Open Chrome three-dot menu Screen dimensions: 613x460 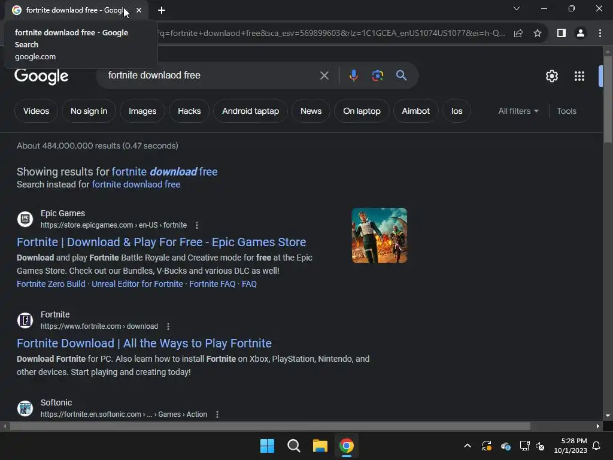tap(600, 34)
